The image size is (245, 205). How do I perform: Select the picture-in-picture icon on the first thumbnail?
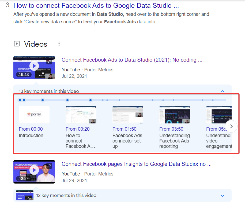pos(49,61)
